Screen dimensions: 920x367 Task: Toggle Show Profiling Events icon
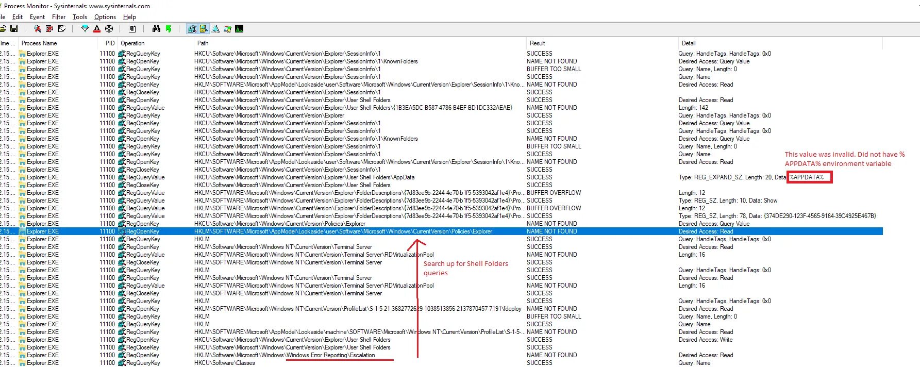[239, 29]
